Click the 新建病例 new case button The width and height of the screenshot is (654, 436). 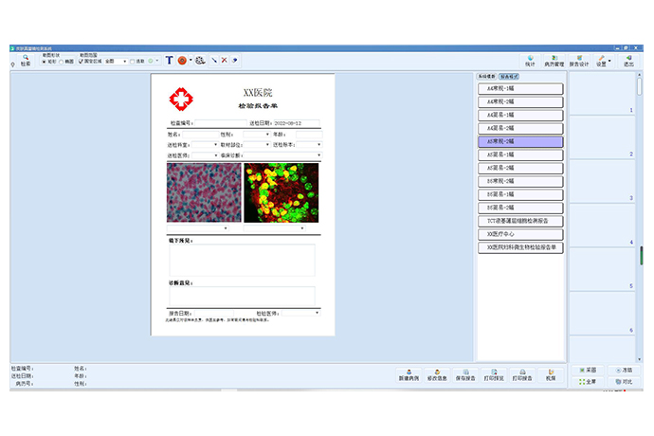tap(409, 375)
